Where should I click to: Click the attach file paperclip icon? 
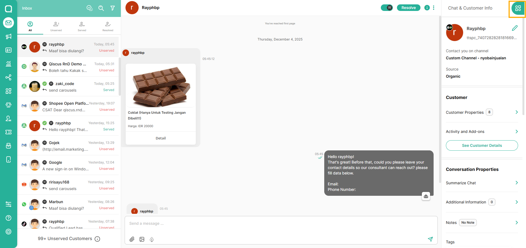pos(132,239)
